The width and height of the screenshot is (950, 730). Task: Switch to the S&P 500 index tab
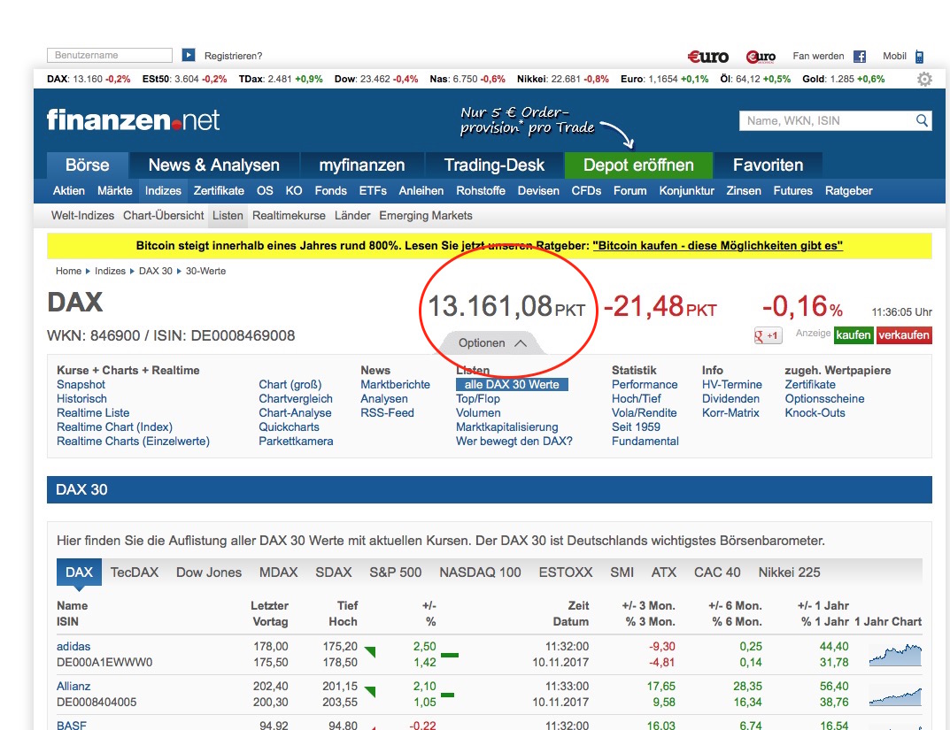tap(395, 572)
